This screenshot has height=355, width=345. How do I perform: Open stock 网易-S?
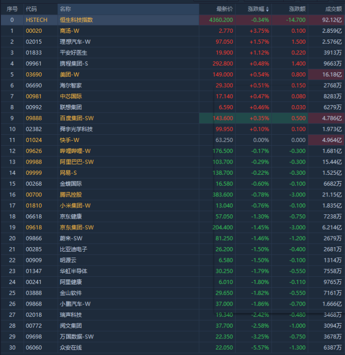pyautogui.click(x=68, y=173)
